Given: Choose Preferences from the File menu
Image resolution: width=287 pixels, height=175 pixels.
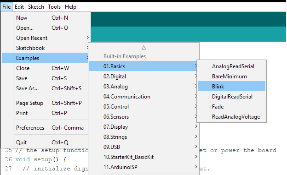Looking at the screenshot, I should 46,128.
